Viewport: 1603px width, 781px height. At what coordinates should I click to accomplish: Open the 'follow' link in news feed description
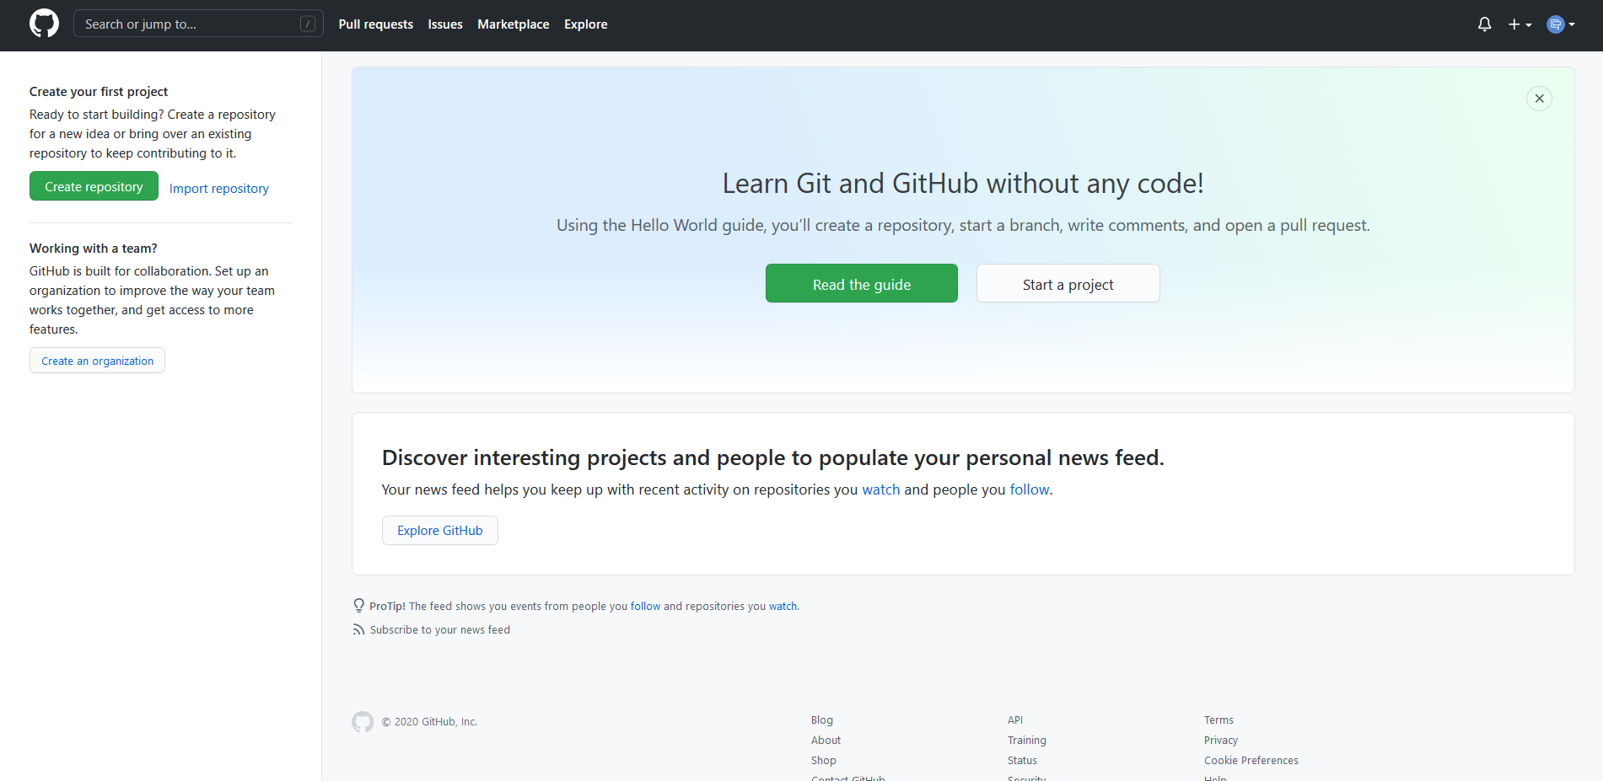1030,489
